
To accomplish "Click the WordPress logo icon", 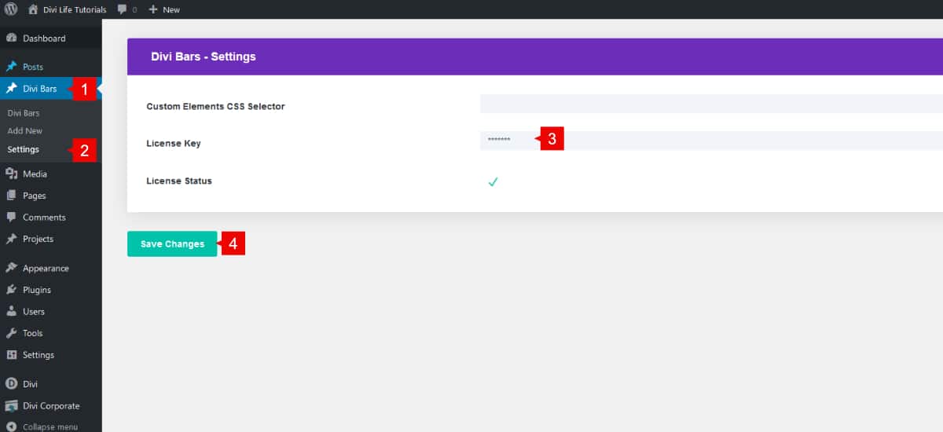I will (x=11, y=9).
